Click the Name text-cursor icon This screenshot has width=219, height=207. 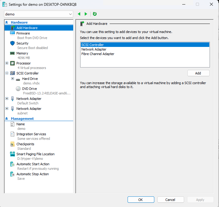pyautogui.click(x=12, y=124)
